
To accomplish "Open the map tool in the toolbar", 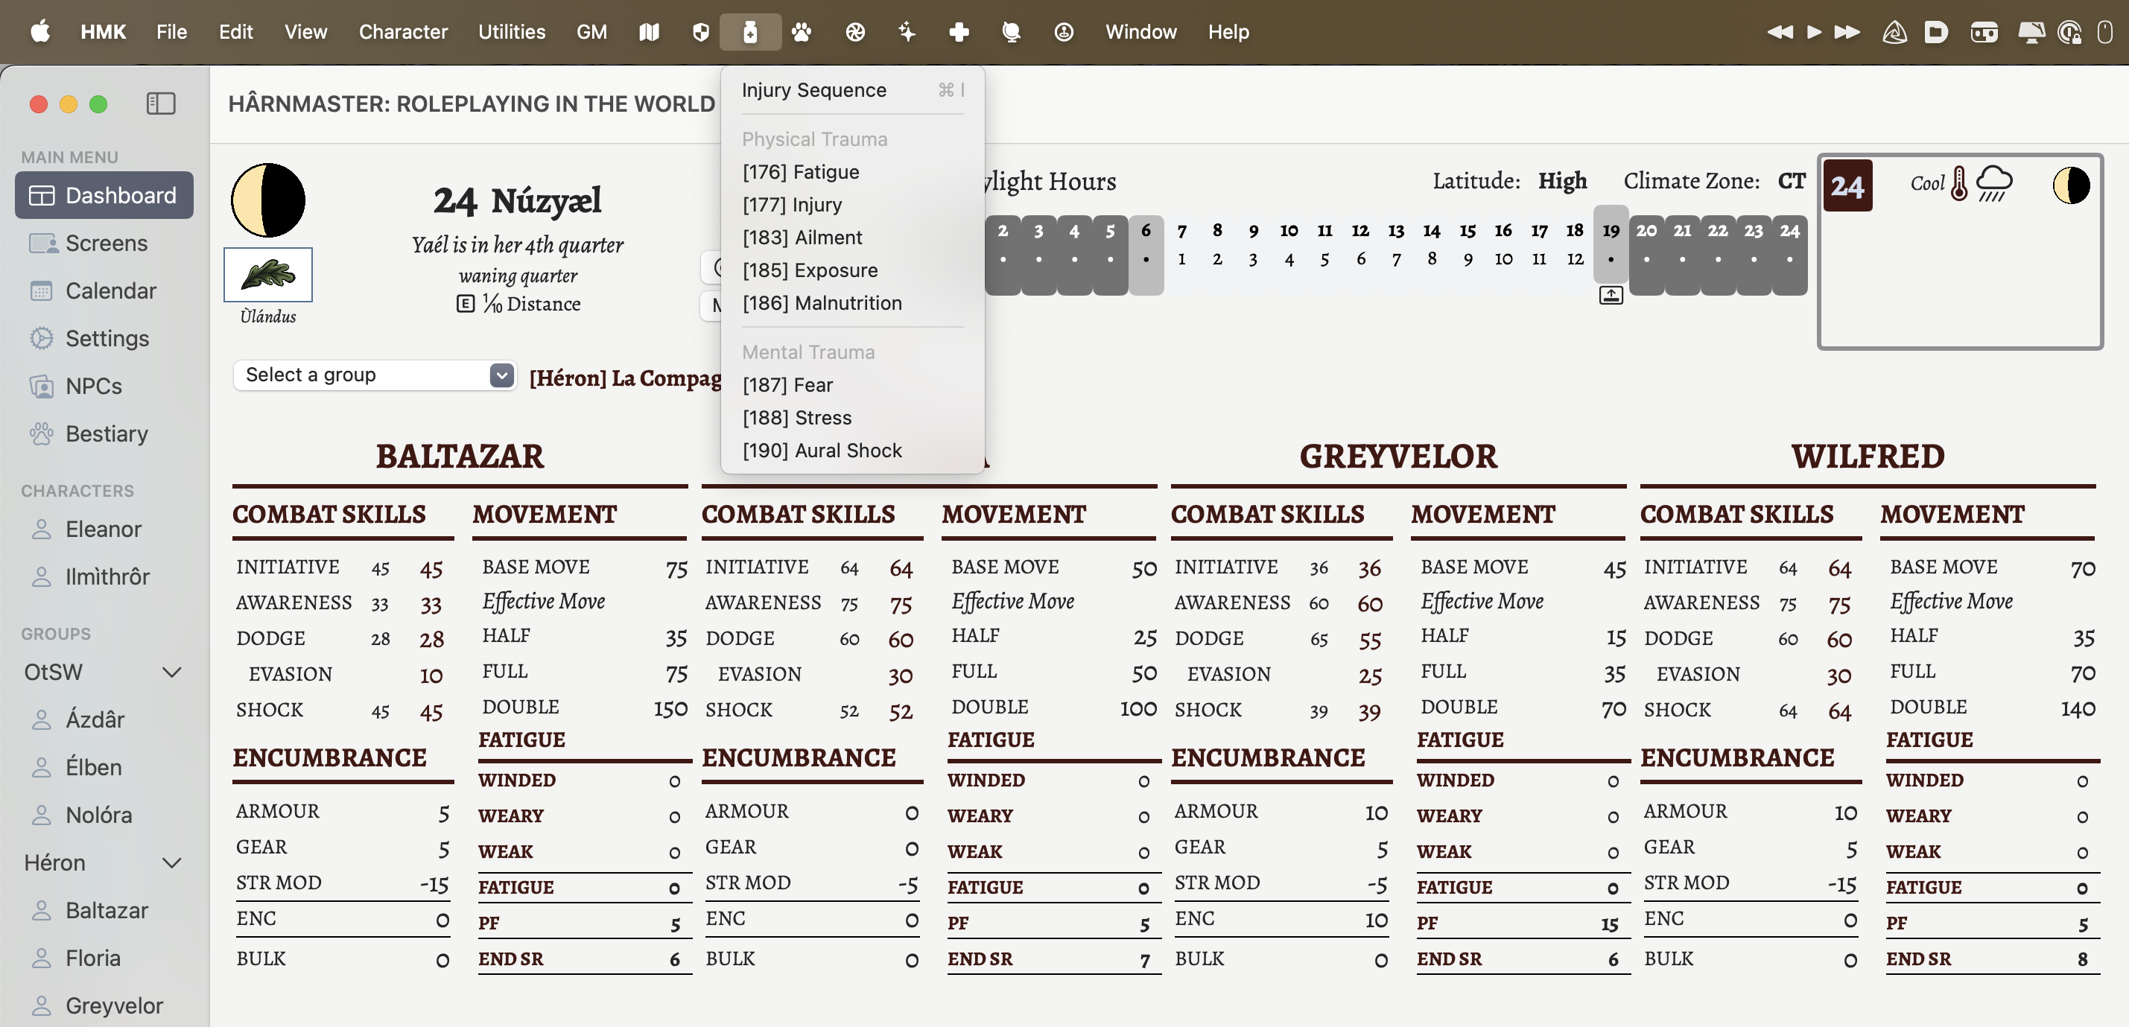I will [x=649, y=31].
